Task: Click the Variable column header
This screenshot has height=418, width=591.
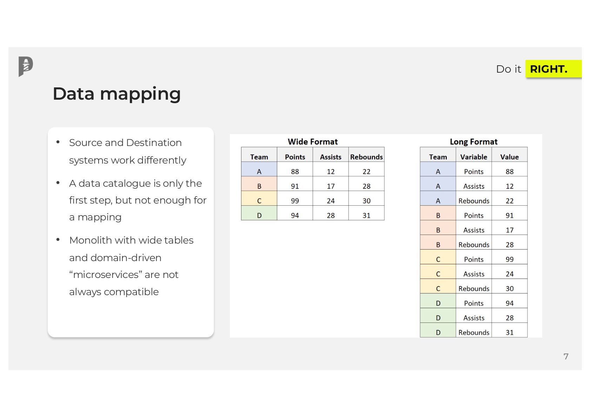Action: coord(473,157)
